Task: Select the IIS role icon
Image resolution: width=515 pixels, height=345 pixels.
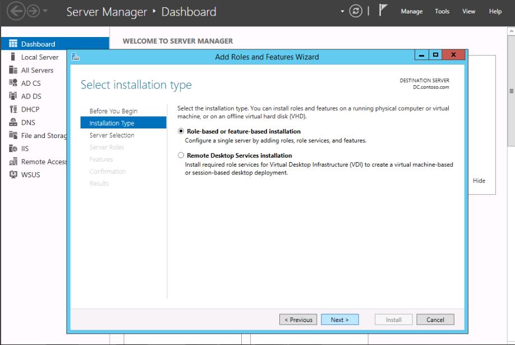Action: click(13, 149)
